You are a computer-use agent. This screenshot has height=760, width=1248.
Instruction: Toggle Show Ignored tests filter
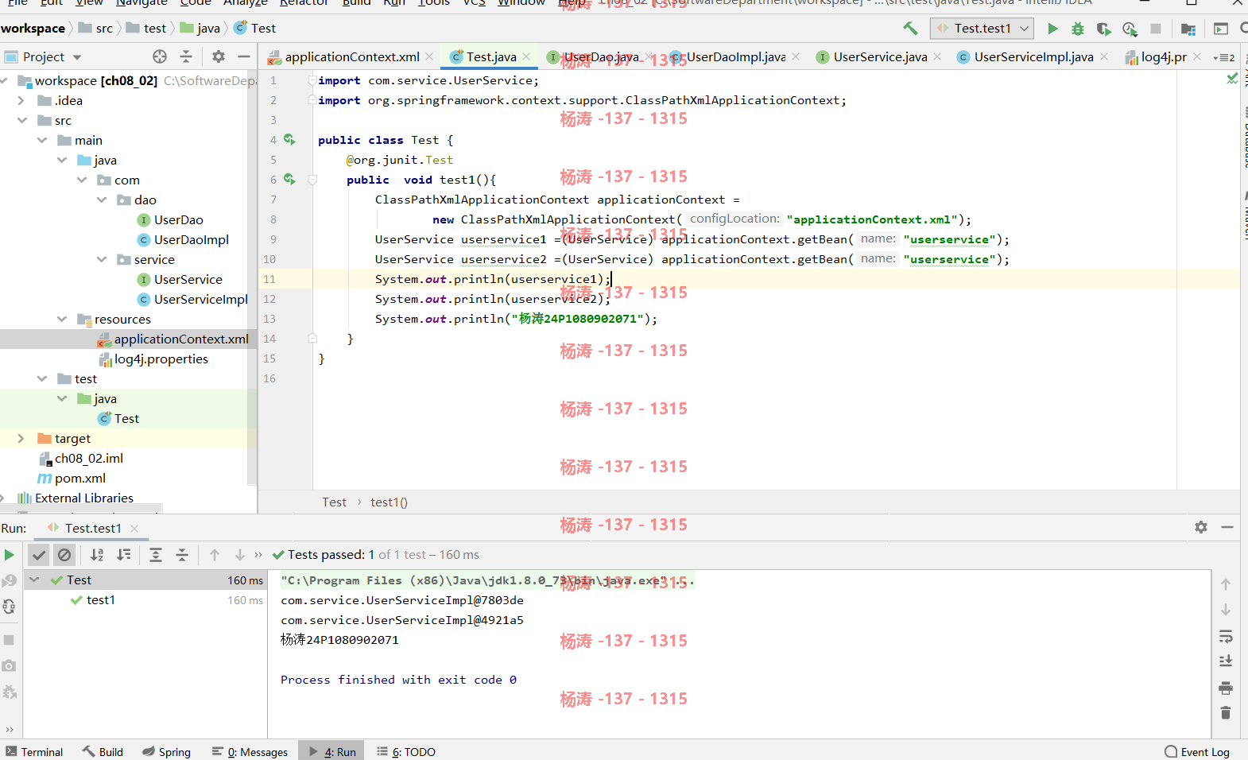pos(64,555)
